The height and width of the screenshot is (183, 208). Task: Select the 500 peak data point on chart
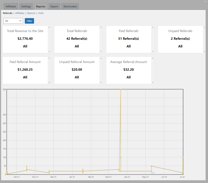tap(120, 89)
